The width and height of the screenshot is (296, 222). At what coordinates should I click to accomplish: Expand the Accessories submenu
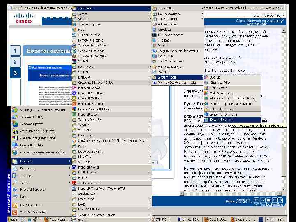click(112, 9)
